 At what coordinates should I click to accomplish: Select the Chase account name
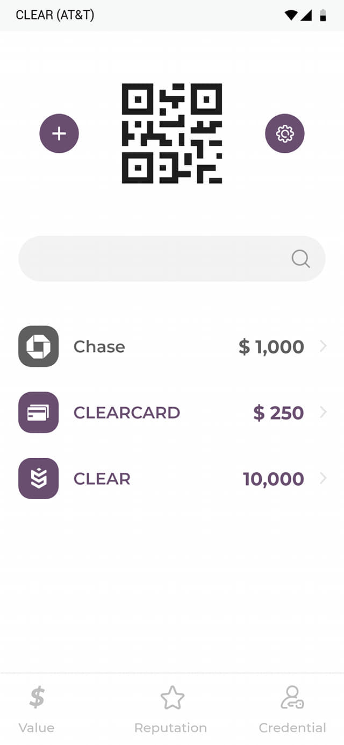[x=99, y=347]
